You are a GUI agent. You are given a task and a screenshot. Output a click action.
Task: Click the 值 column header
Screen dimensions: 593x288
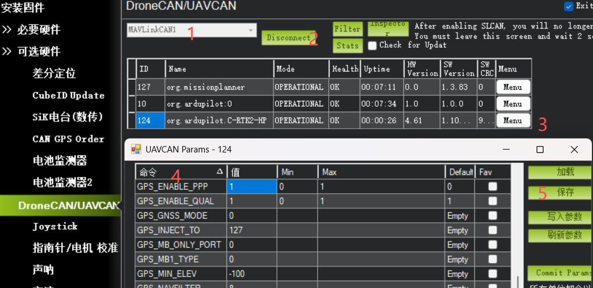pyautogui.click(x=252, y=172)
